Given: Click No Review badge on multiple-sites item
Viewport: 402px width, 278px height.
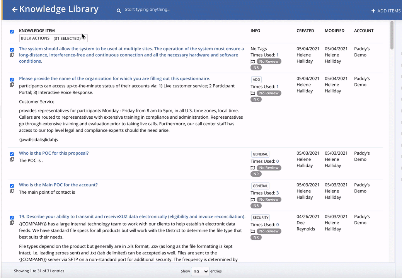Looking at the screenshot, I should [x=269, y=61].
